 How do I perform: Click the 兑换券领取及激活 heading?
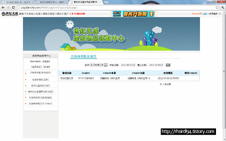(84, 57)
